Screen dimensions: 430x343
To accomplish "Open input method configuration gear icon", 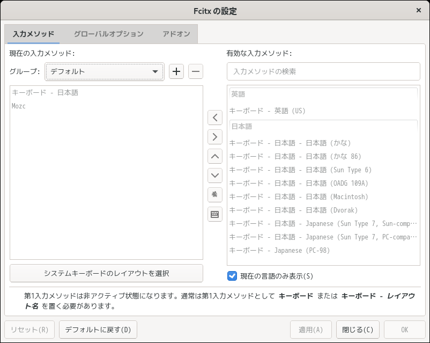I will [x=215, y=195].
